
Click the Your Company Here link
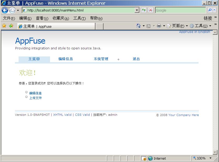(184, 115)
